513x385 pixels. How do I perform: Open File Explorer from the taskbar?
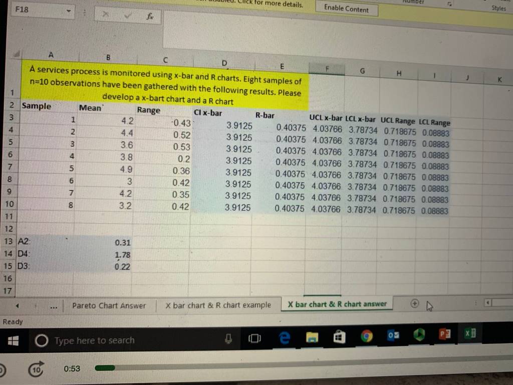[x=312, y=337]
